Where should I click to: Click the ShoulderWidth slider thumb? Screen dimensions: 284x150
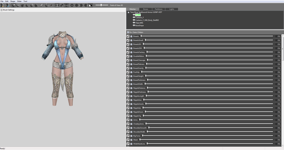click(147, 131)
